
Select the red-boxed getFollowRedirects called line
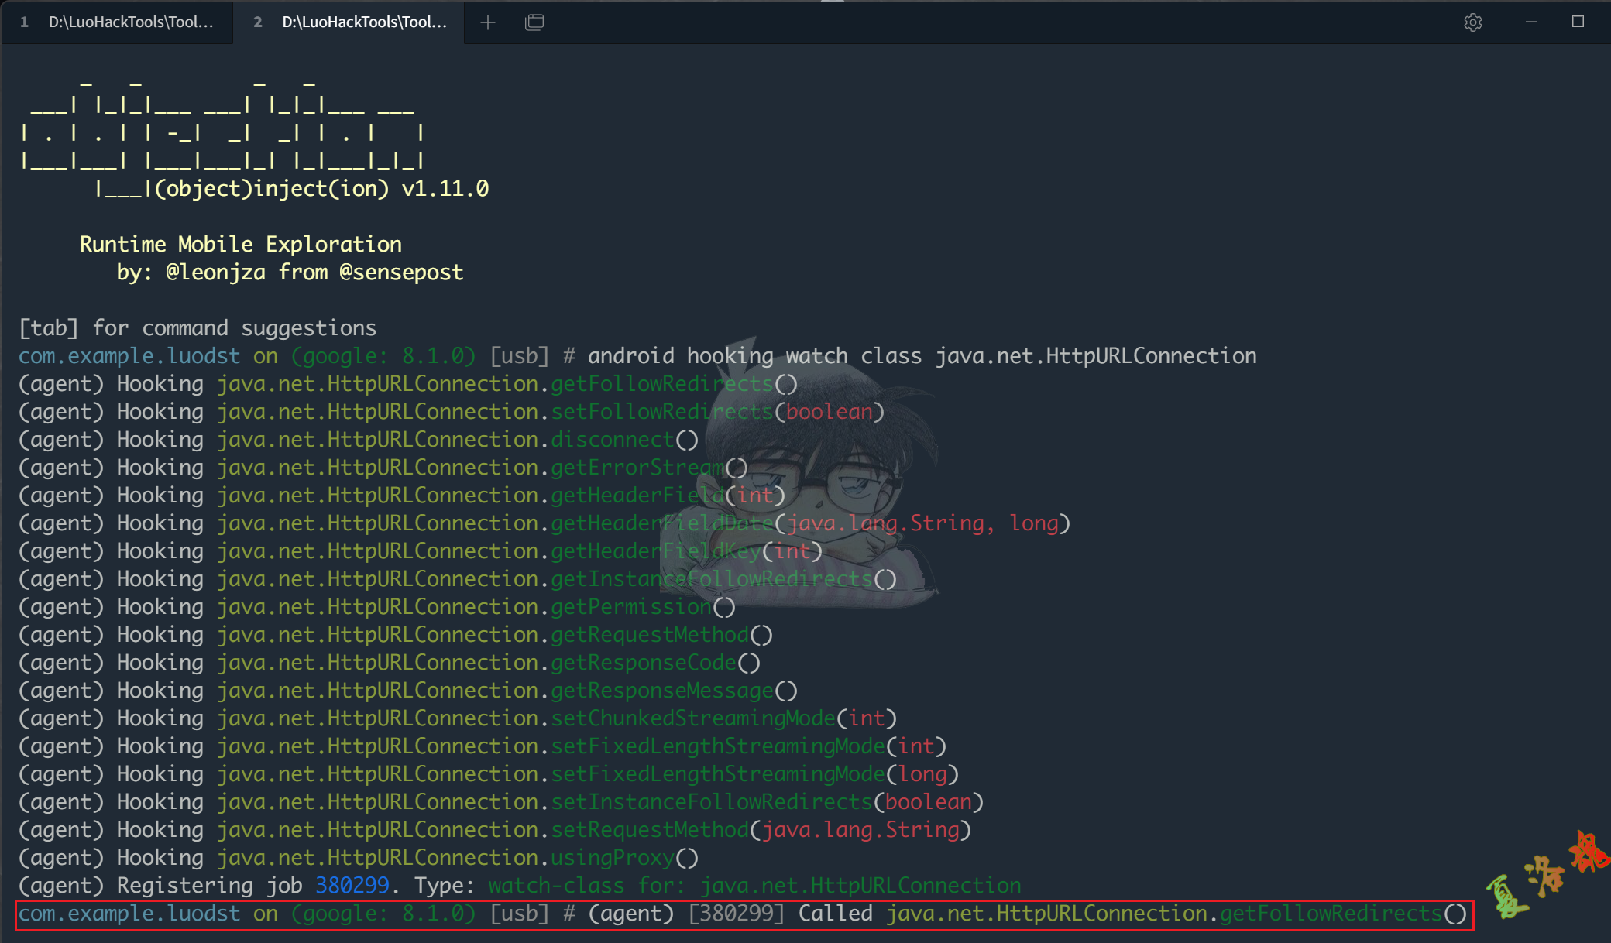(x=744, y=913)
